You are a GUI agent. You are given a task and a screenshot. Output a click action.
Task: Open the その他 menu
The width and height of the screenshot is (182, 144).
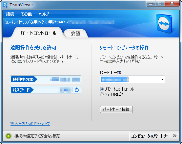pos(26,14)
